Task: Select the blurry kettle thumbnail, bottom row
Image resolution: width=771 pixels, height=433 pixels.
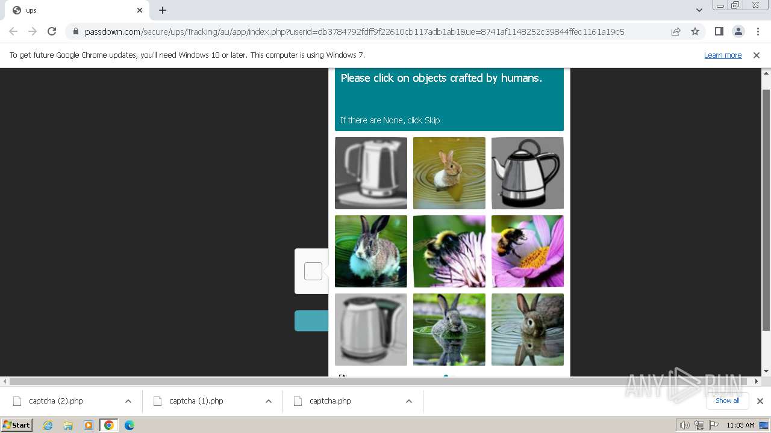Action: coord(371,330)
